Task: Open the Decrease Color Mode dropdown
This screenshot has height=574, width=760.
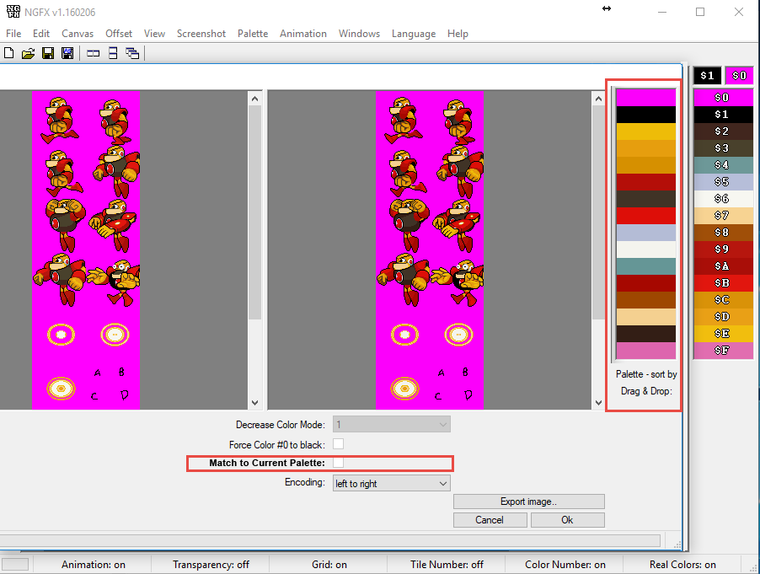Action: [x=392, y=424]
